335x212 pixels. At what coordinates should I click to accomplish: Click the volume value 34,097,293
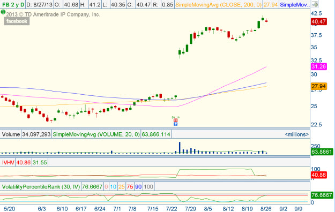pos(36,134)
